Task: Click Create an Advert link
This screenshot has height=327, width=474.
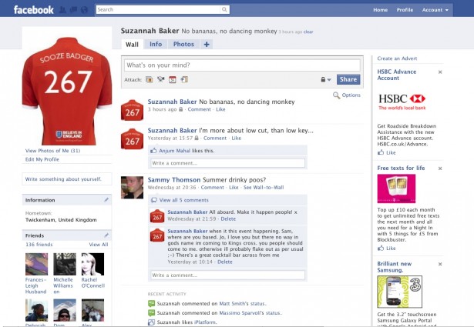Action: coord(397,58)
